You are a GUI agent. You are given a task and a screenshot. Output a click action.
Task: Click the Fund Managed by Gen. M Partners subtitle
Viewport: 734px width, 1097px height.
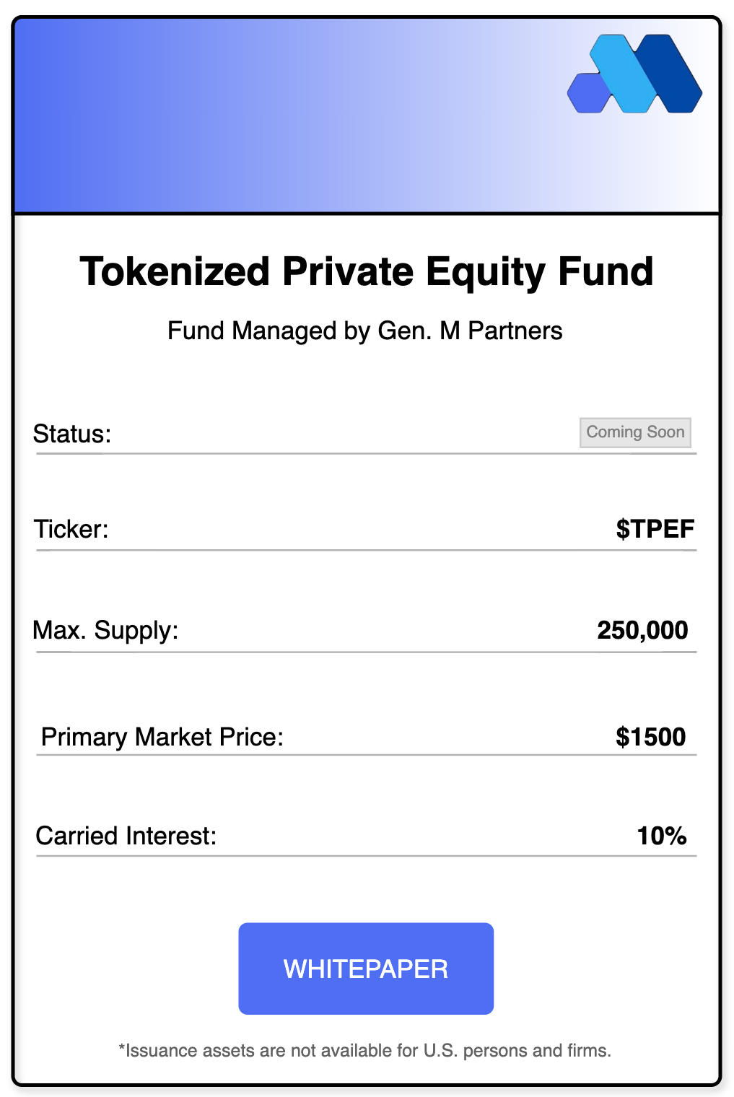coord(364,331)
